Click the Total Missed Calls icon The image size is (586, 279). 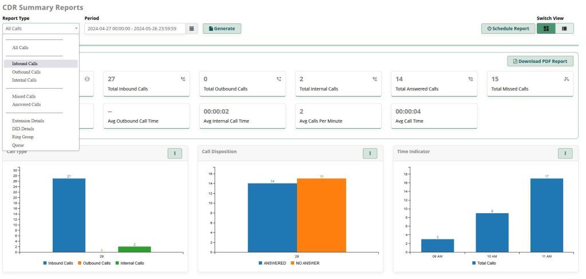(567, 79)
